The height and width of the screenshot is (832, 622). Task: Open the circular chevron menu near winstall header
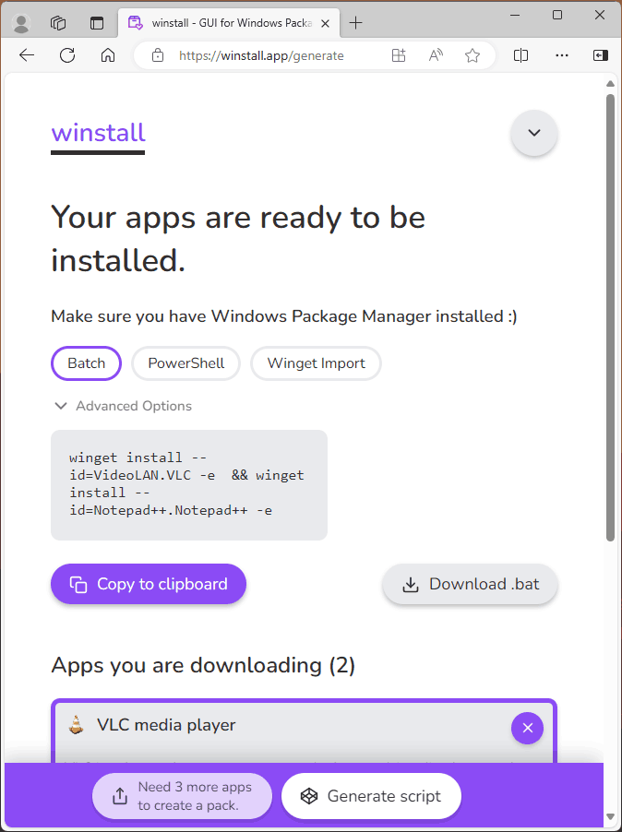click(x=533, y=133)
